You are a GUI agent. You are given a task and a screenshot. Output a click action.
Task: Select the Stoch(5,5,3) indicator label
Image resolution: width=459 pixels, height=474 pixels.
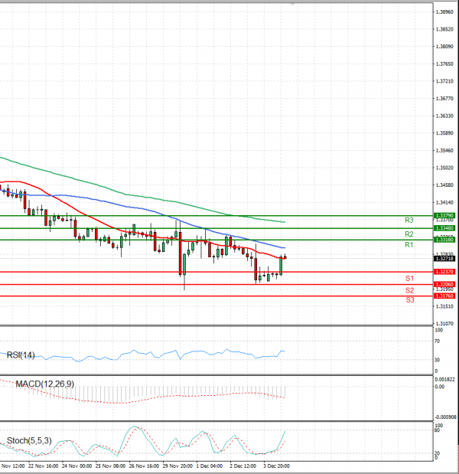[30, 440]
